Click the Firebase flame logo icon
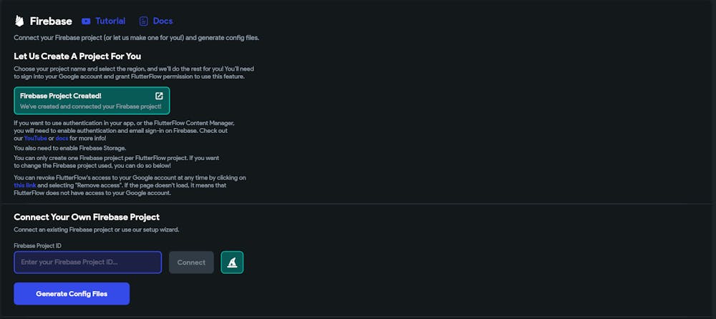The width and height of the screenshot is (716, 319). pos(19,21)
